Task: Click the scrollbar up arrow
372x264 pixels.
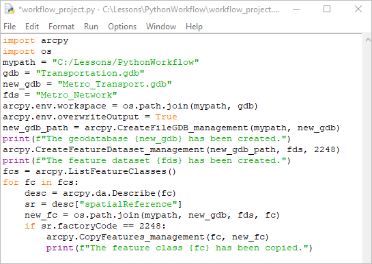Action: tap(368, 40)
